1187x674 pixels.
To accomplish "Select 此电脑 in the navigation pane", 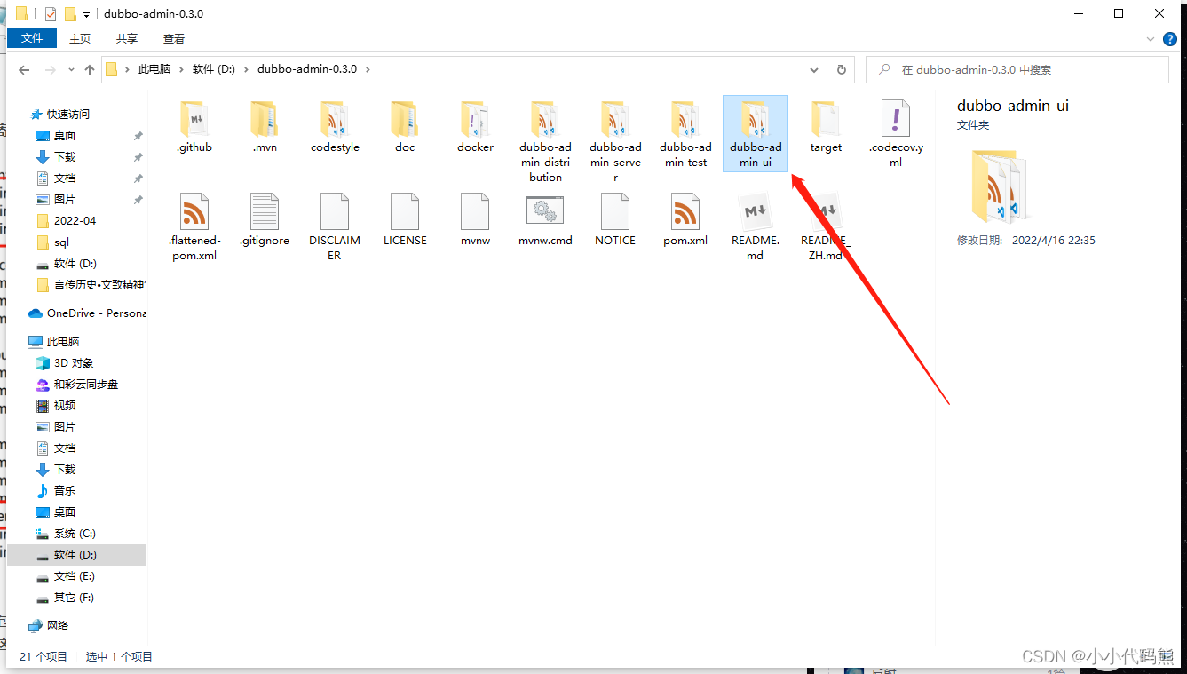I will tap(62, 341).
